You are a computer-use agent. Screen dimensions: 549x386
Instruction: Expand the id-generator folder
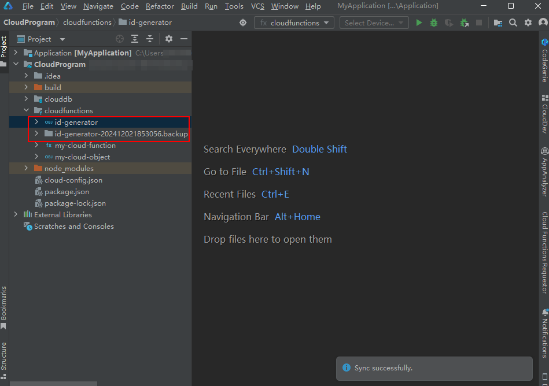click(36, 123)
